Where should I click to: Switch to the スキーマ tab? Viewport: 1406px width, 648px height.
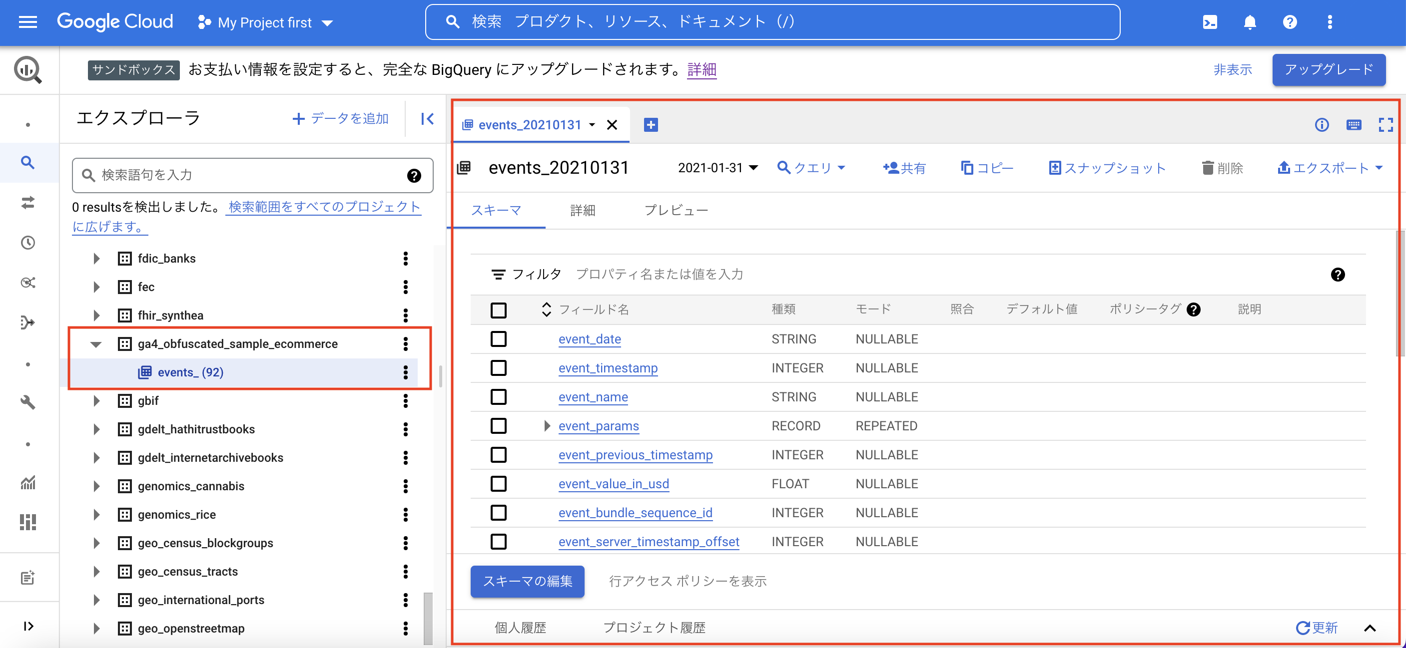tap(496, 210)
